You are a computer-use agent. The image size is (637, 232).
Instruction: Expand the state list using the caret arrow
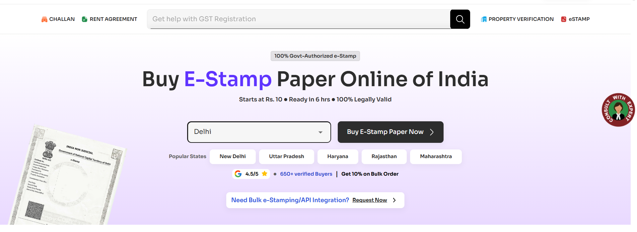click(x=320, y=132)
